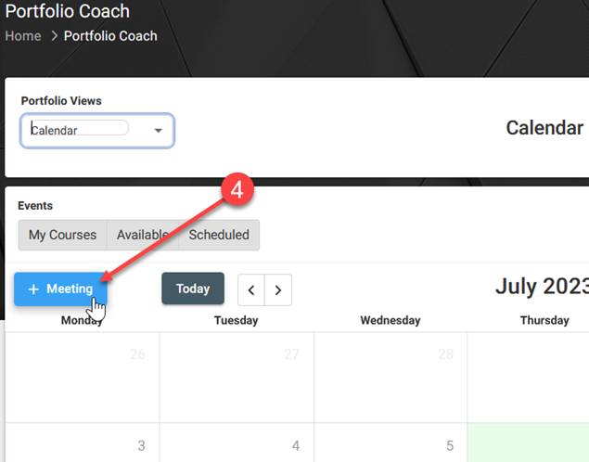
Task: Select July 3 calendar cell
Action: [x=83, y=443]
